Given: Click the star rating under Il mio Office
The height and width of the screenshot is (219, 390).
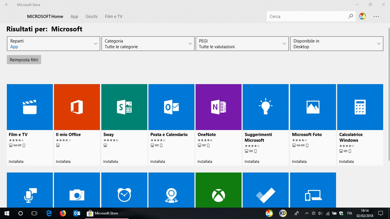Looking at the screenshot, I should point(63,140).
